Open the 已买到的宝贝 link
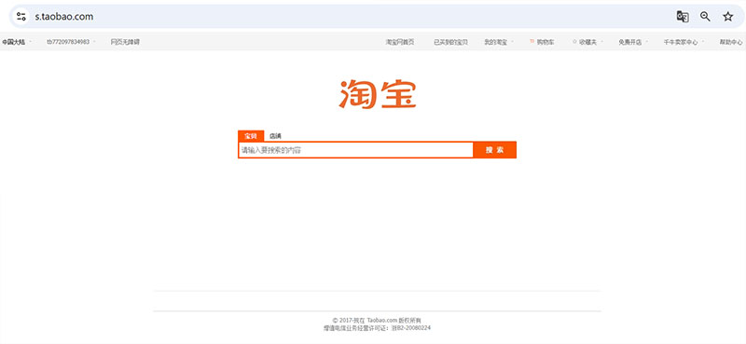 pyautogui.click(x=450, y=42)
